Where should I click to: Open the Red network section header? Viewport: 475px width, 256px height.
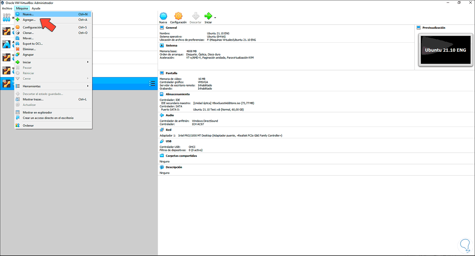point(168,130)
